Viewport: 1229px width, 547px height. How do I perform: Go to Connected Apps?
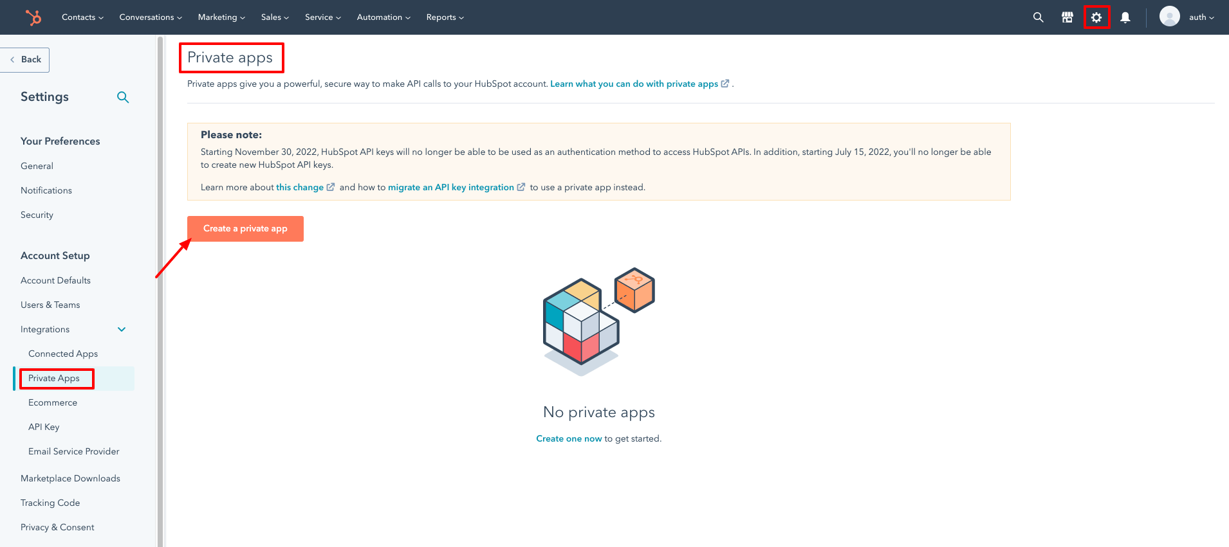pyautogui.click(x=63, y=354)
